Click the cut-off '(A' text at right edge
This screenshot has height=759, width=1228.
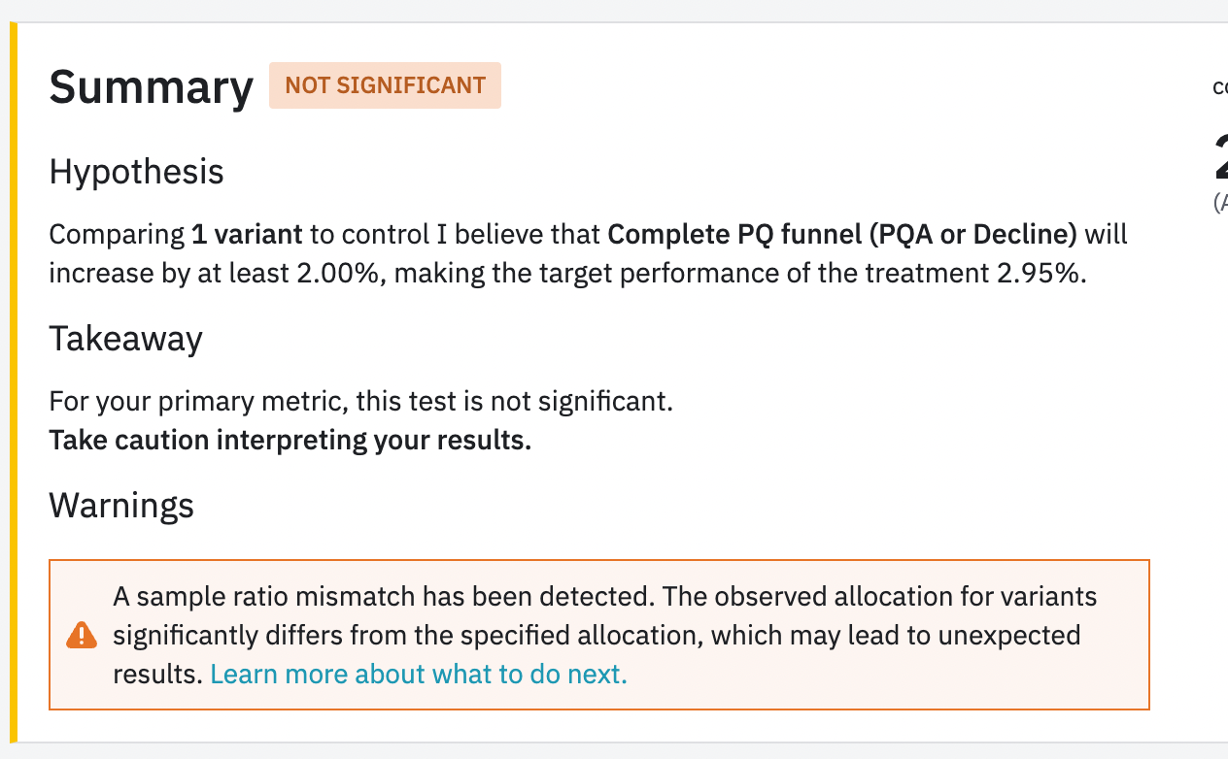1219,202
